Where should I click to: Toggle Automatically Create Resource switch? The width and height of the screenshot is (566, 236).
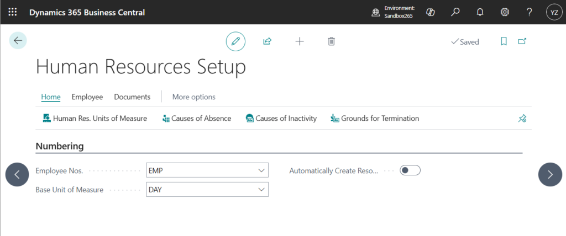410,170
